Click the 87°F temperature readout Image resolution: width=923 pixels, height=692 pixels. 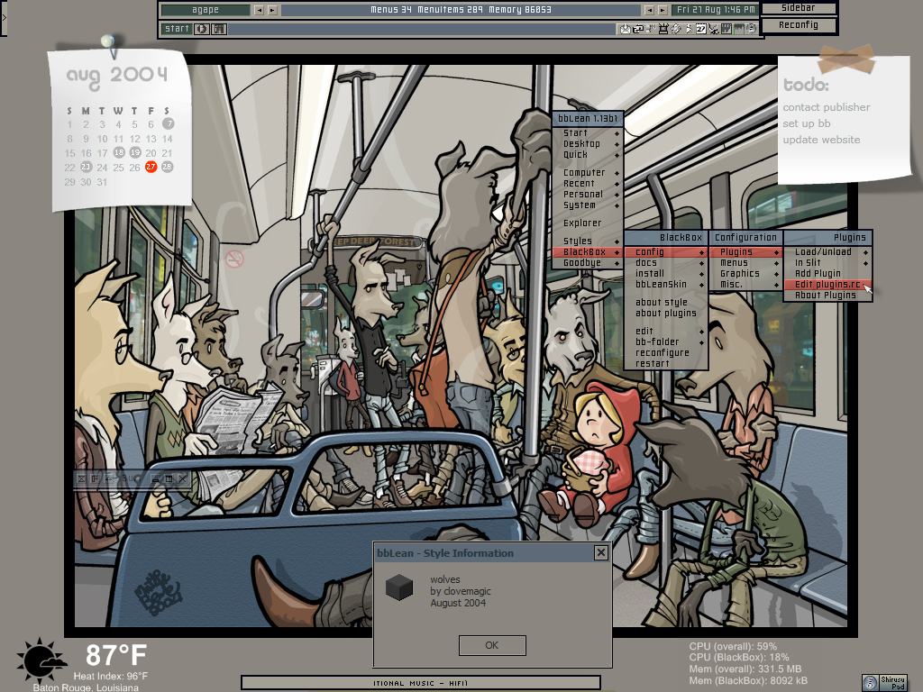[116, 655]
